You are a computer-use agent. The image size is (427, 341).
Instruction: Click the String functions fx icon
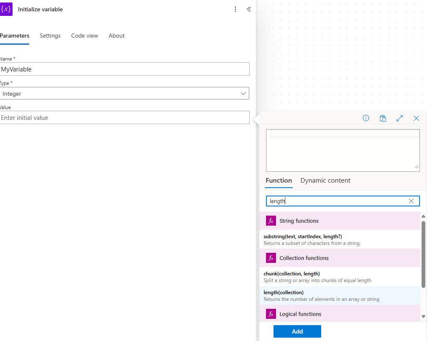[272, 221]
